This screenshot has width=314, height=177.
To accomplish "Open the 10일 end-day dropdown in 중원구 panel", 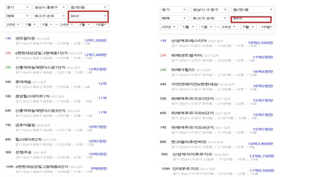I will 102,25.
